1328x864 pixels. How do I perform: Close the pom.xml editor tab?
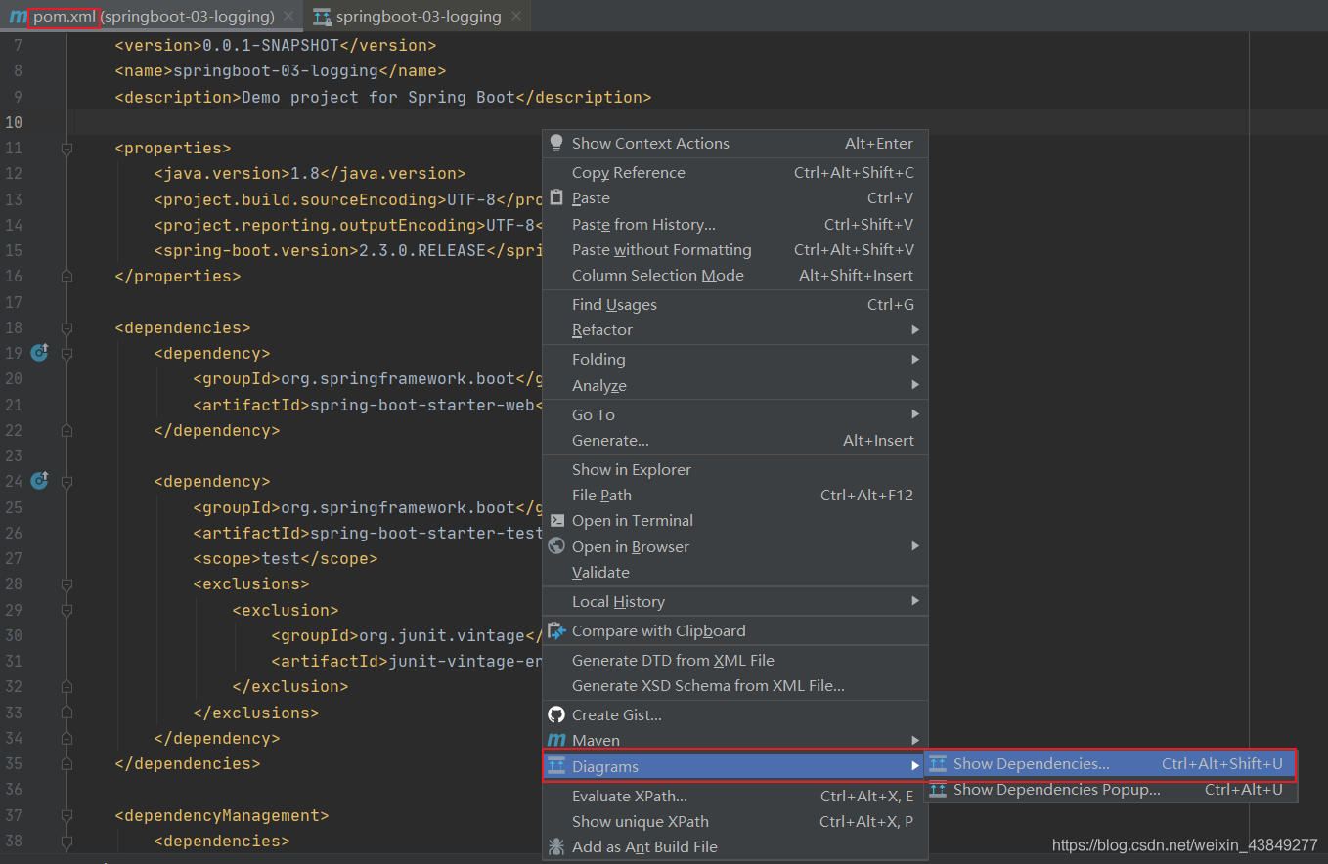(x=288, y=17)
